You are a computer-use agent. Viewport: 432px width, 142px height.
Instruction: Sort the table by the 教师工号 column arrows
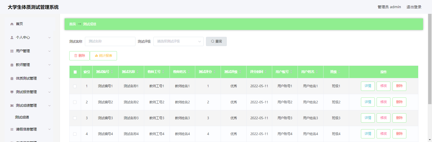[x=163, y=72]
